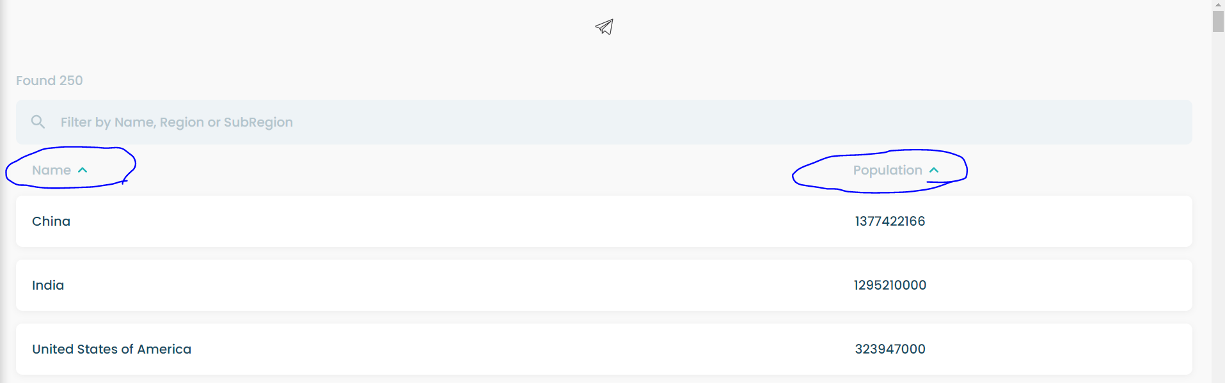Image resolution: width=1225 pixels, height=383 pixels.
Task: Sort by the Population column header
Action: tap(887, 170)
